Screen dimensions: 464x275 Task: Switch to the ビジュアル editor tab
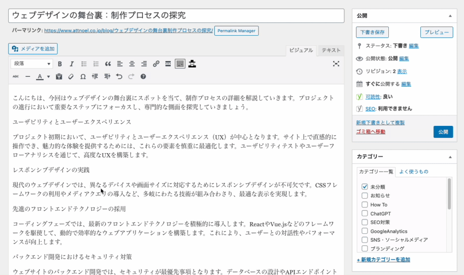coord(301,50)
